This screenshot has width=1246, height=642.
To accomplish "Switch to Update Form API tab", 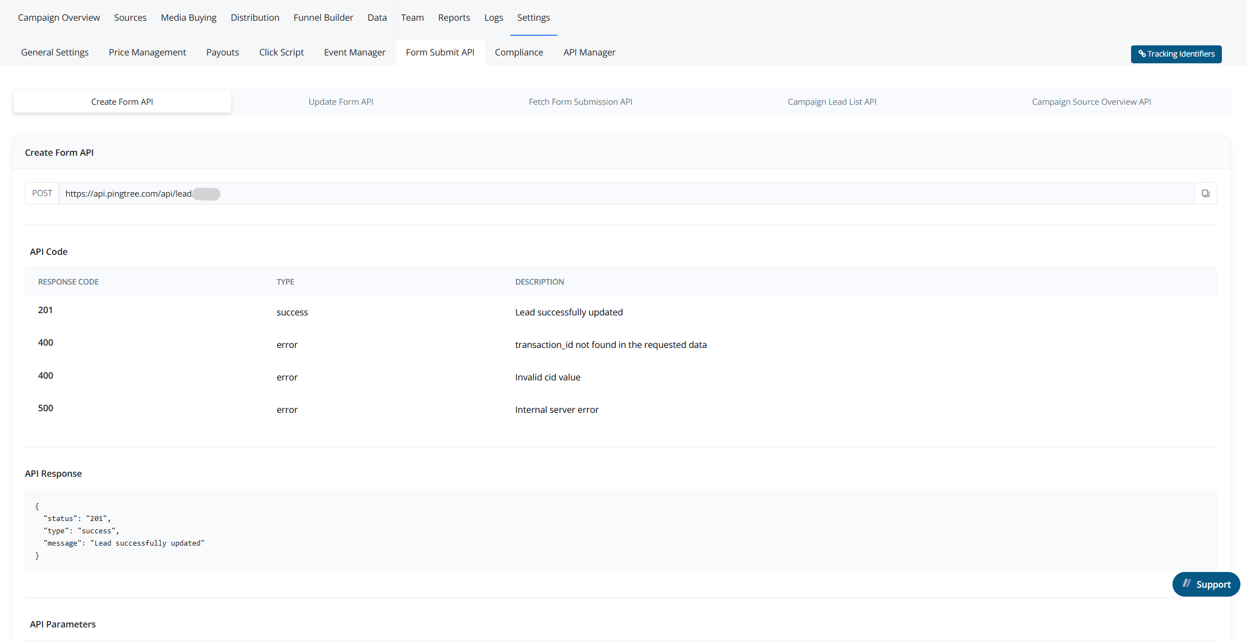I will point(340,102).
